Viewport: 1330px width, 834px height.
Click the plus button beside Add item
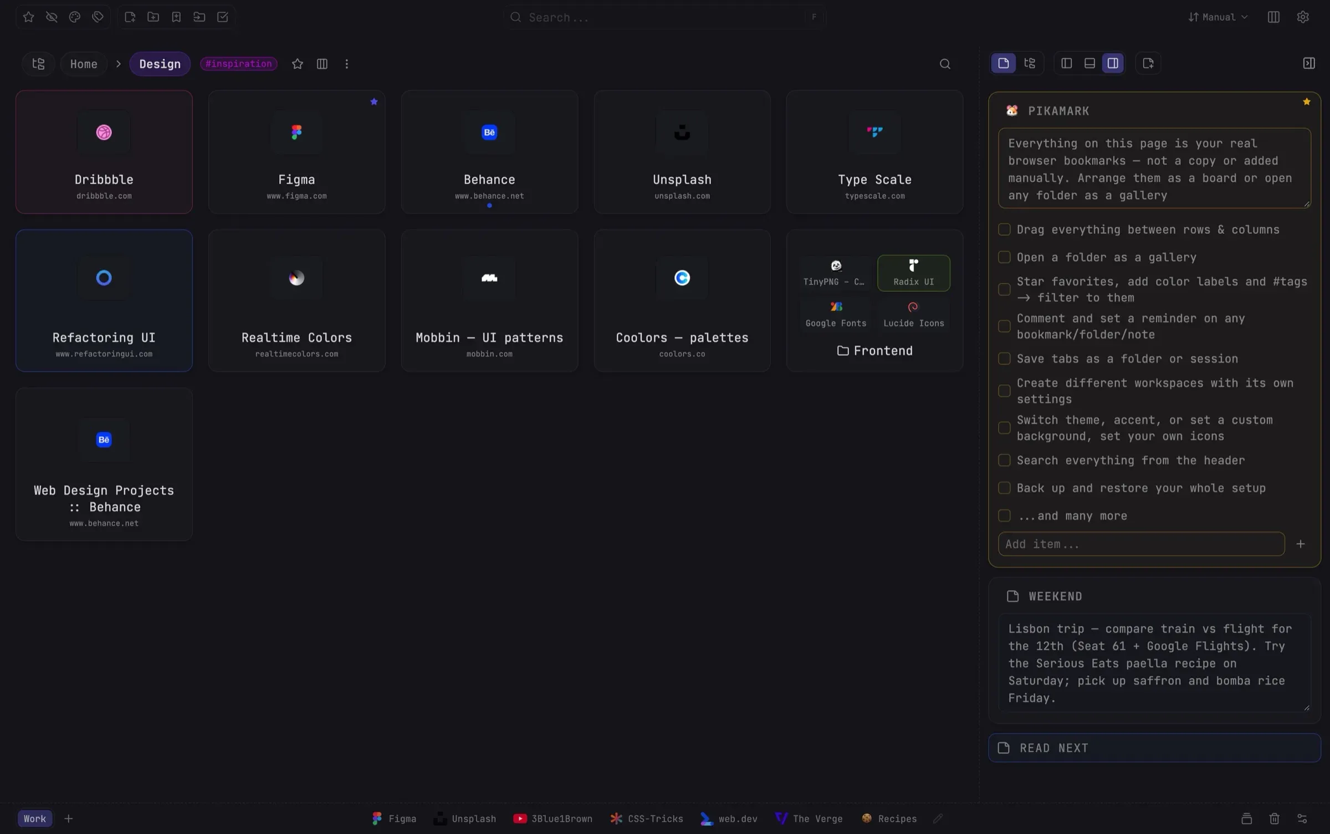pos(1301,544)
